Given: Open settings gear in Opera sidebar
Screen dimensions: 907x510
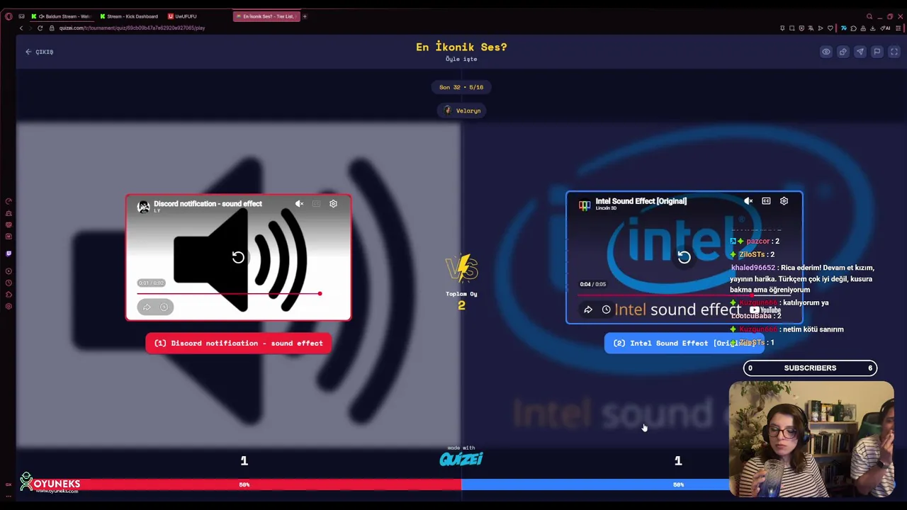Looking at the screenshot, I should 9,307.
